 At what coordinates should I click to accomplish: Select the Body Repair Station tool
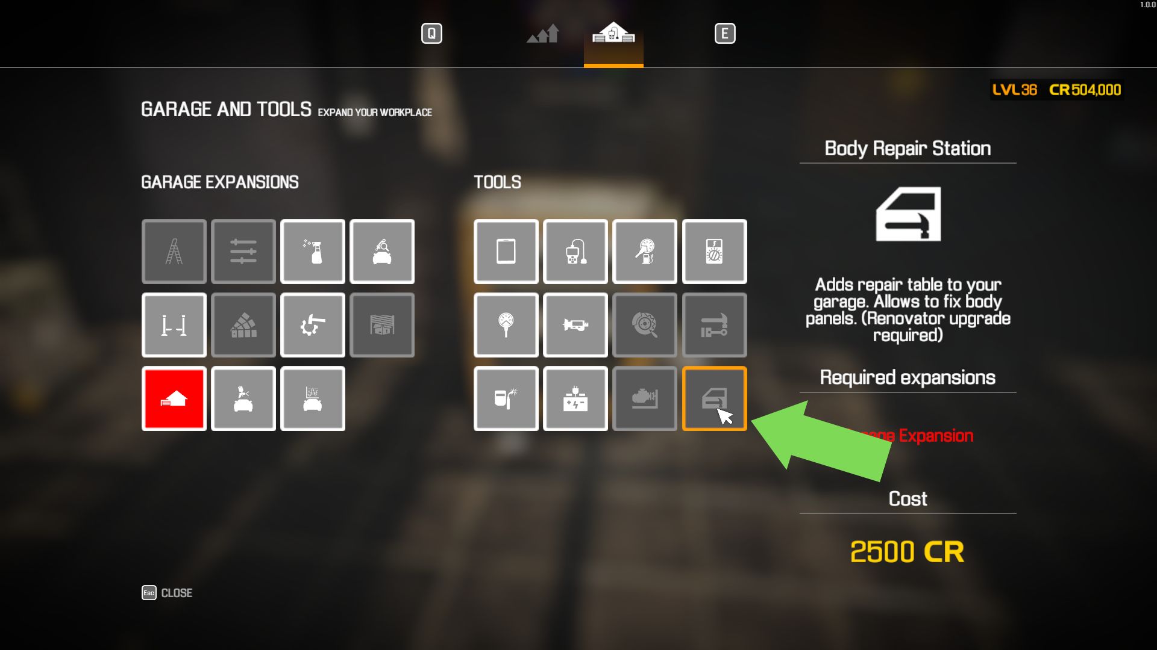pos(713,398)
